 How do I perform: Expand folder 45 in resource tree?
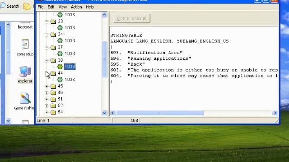[x=47, y=86]
